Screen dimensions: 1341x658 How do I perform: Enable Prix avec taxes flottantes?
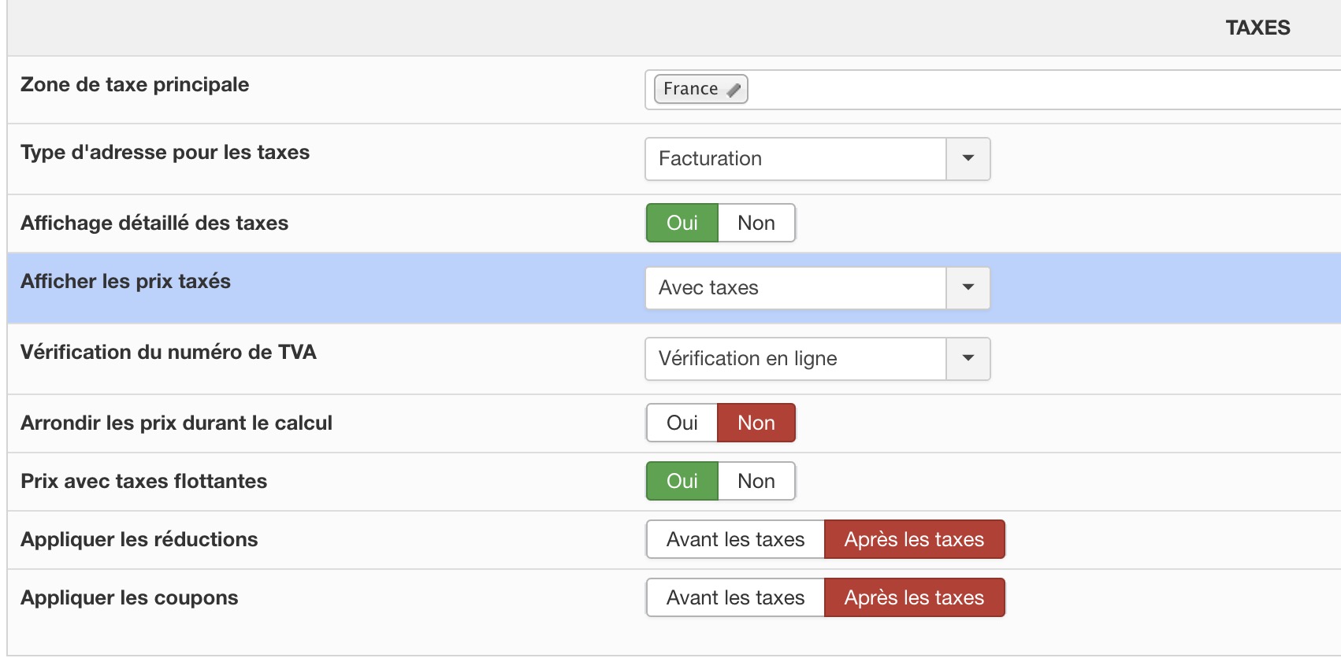coord(682,482)
